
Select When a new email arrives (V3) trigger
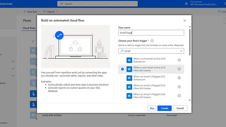[x=151, y=69]
